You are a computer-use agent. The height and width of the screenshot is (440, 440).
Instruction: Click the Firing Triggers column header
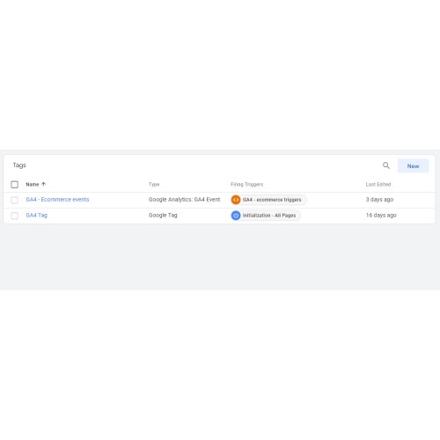click(x=246, y=184)
